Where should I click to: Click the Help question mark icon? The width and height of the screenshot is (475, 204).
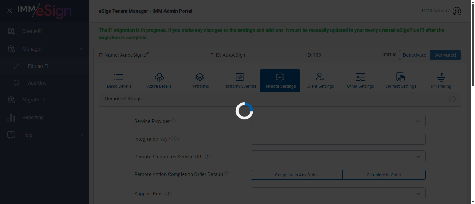pos(11,135)
